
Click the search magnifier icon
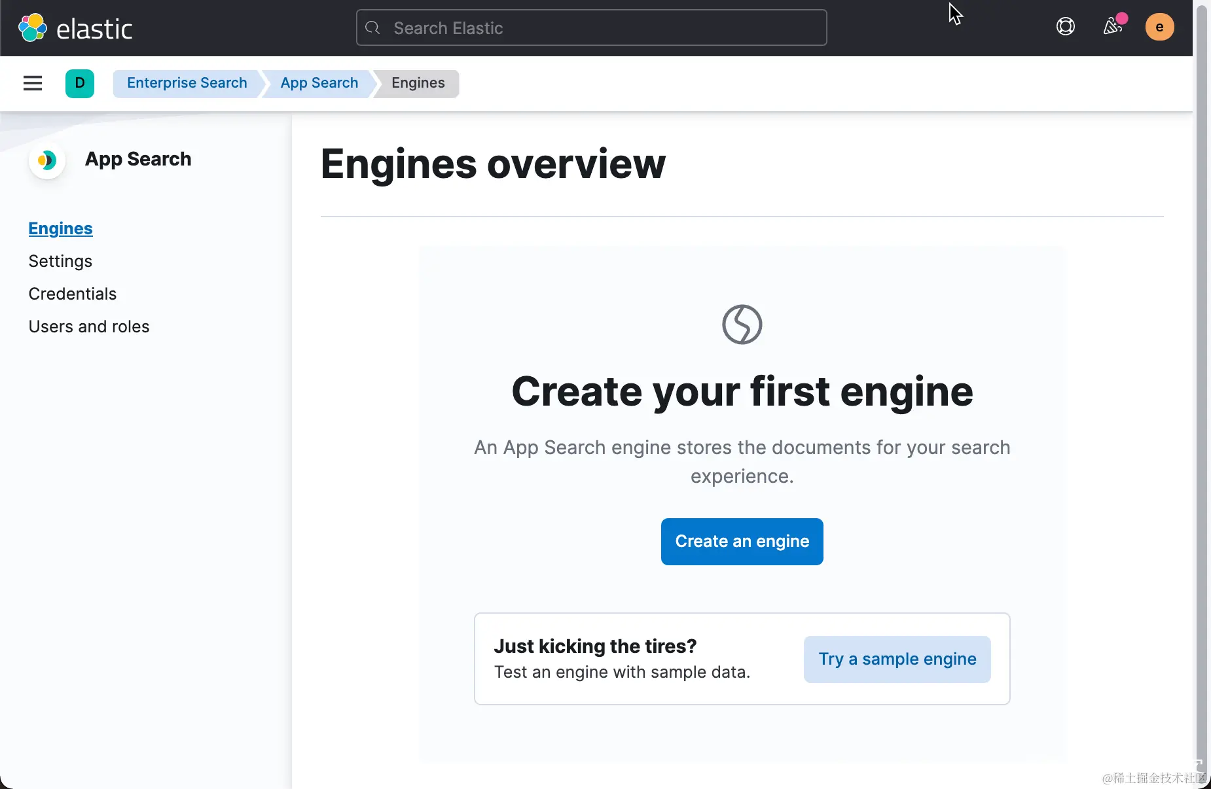click(373, 27)
